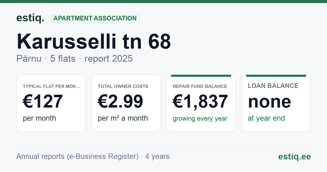Click the Karusselli tn 68 heading
The width and height of the screenshot is (327, 172).
94,41
